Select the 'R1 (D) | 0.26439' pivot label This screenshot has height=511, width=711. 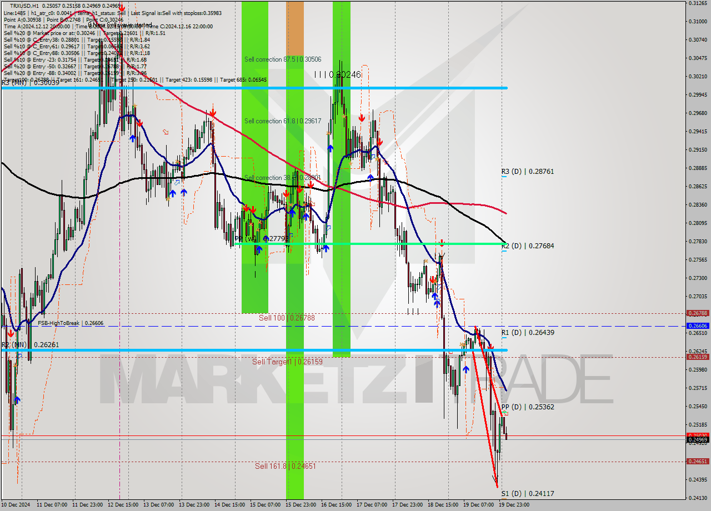528,333
